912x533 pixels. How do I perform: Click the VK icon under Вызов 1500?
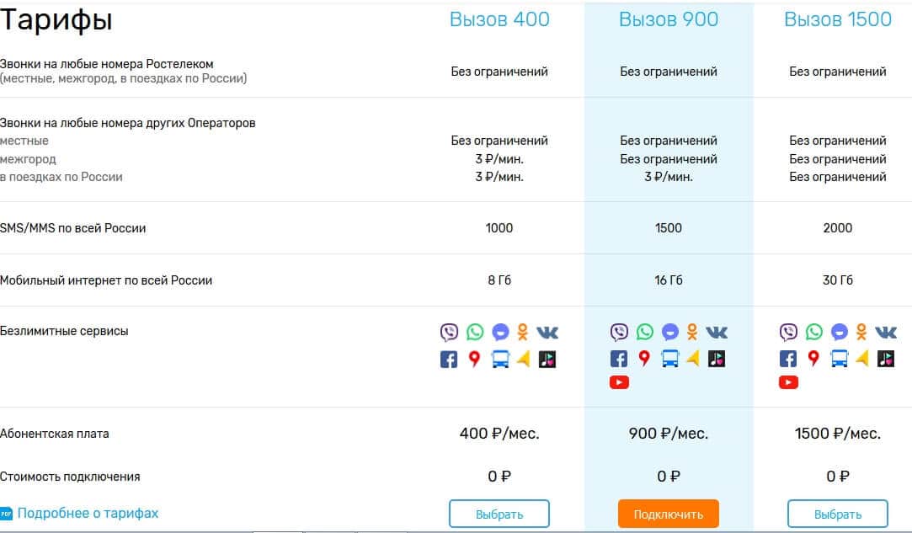click(886, 332)
